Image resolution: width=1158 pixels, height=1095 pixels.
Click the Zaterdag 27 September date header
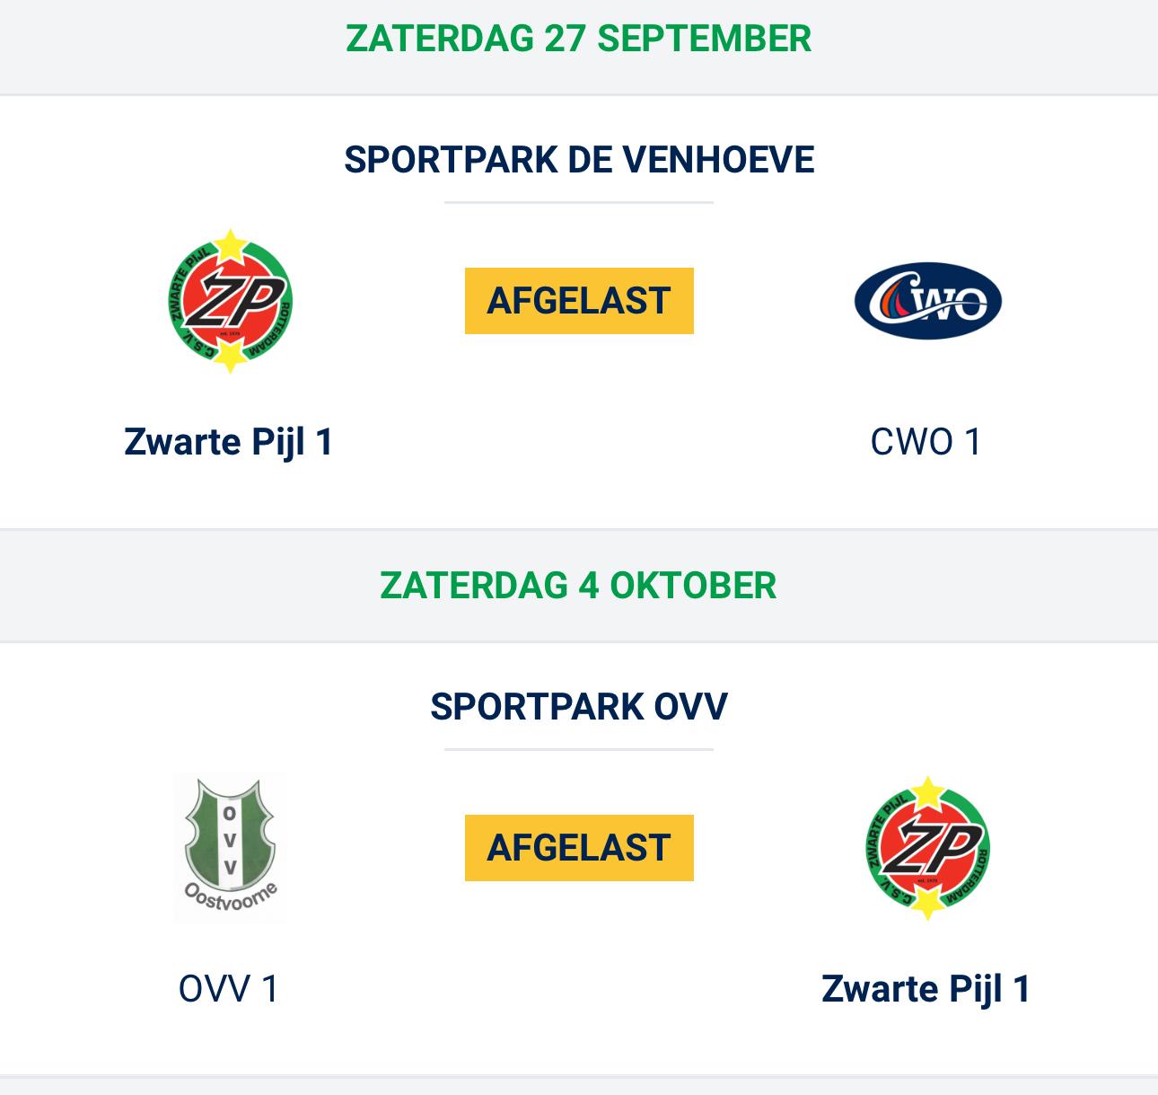click(579, 39)
